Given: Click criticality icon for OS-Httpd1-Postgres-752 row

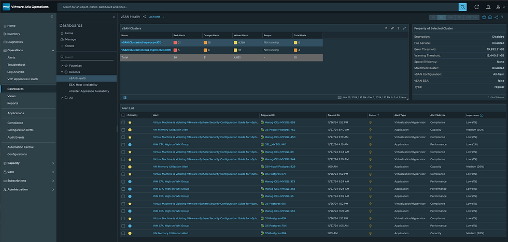Looking at the screenshot, I should click(130, 130).
